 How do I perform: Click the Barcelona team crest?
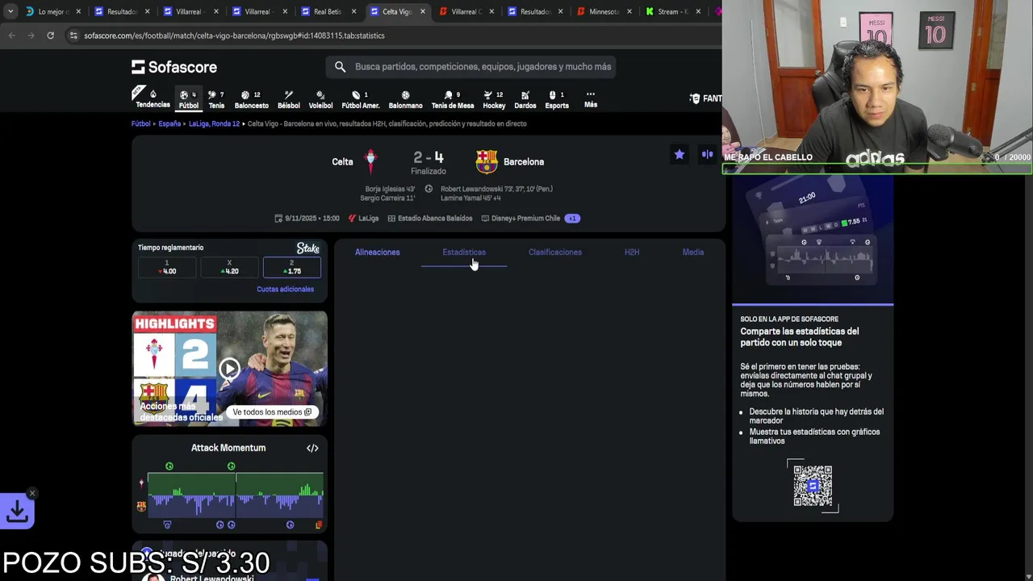pos(487,162)
